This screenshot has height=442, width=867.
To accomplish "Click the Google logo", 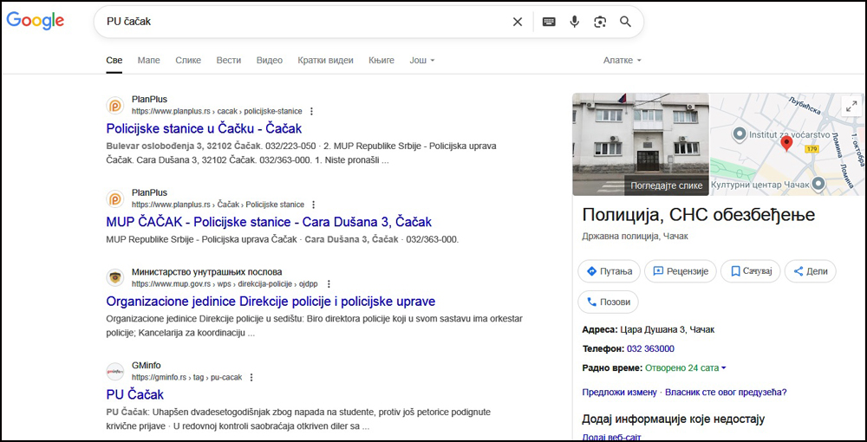I will pyautogui.click(x=35, y=21).
